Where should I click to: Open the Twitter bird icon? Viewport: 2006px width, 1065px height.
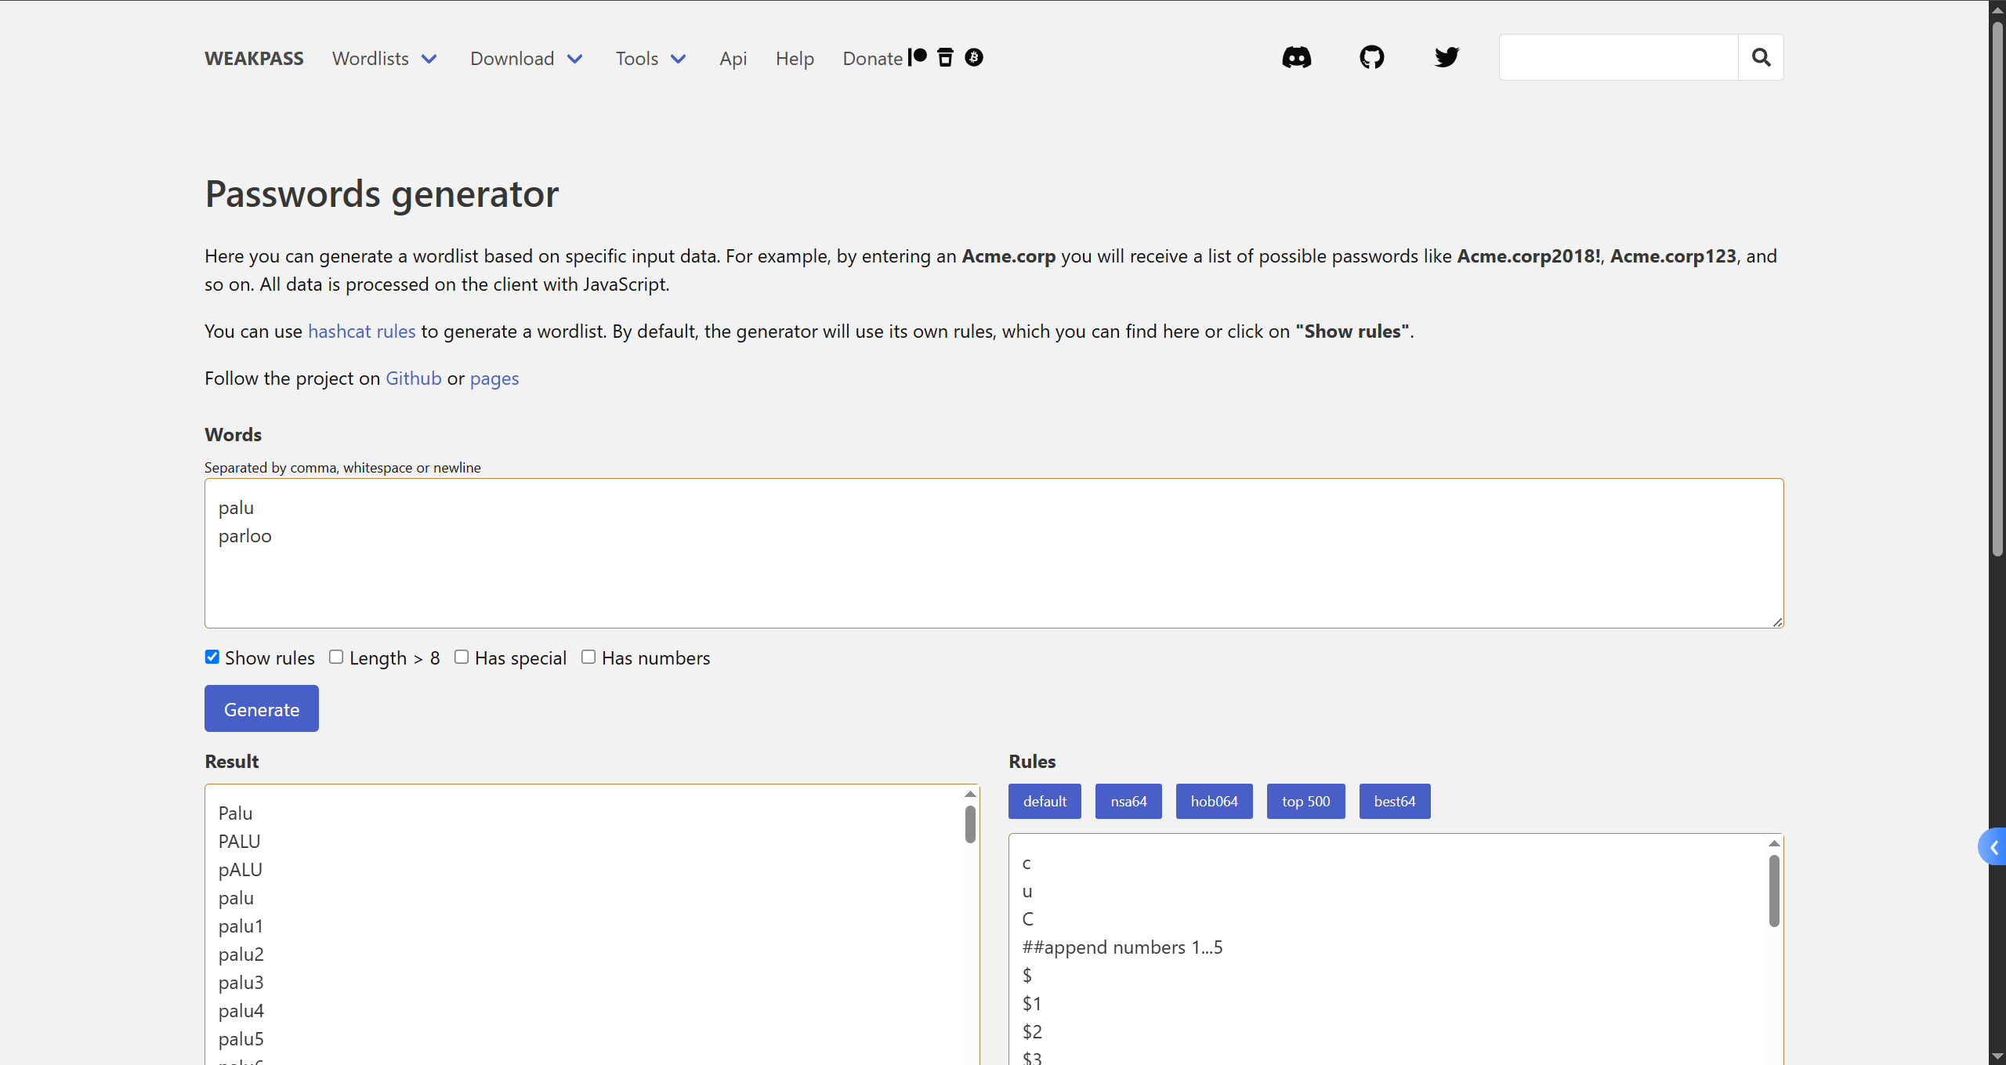(1447, 57)
